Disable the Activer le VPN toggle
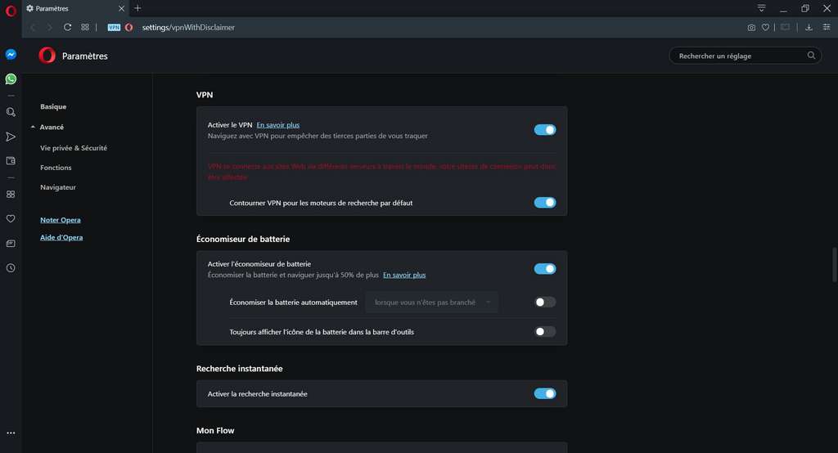 point(544,129)
